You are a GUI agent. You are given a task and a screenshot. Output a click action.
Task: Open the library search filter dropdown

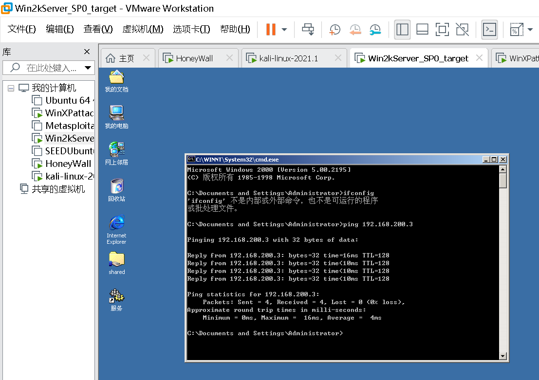(x=88, y=68)
